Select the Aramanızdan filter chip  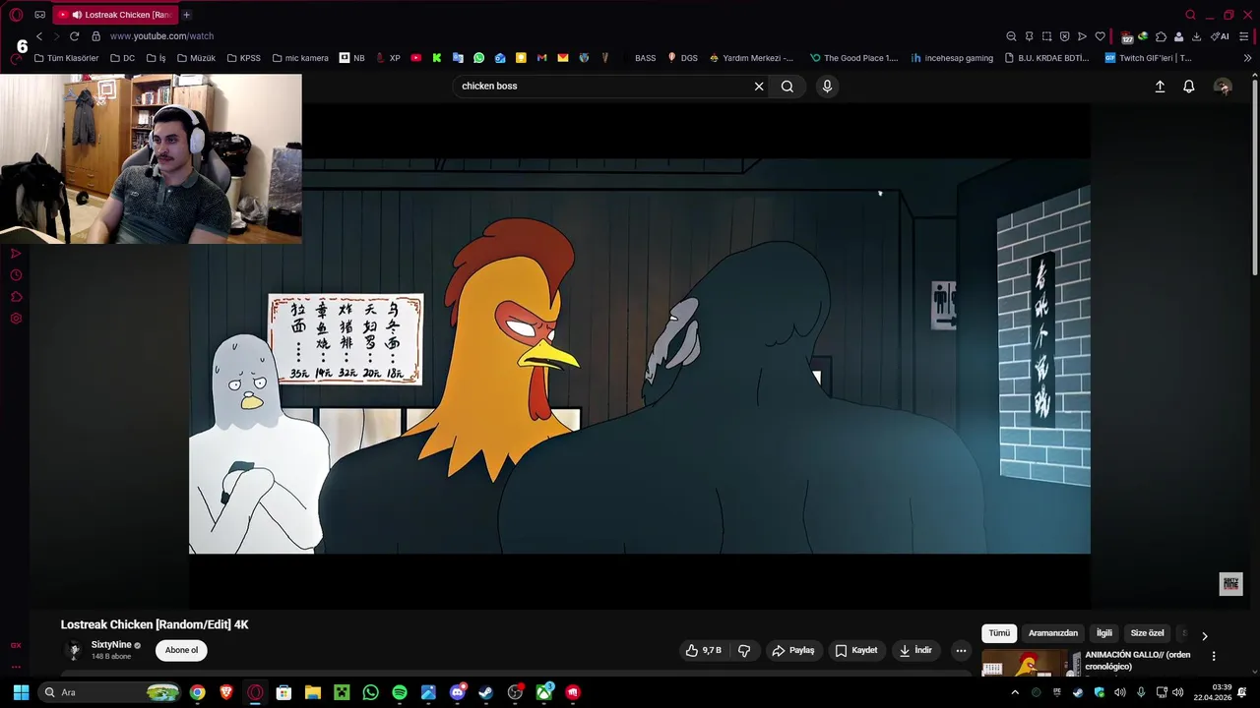pyautogui.click(x=1053, y=633)
